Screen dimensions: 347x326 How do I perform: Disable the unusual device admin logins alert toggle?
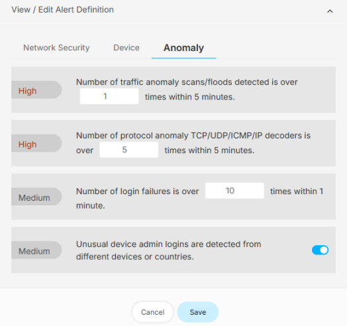pyautogui.click(x=320, y=250)
